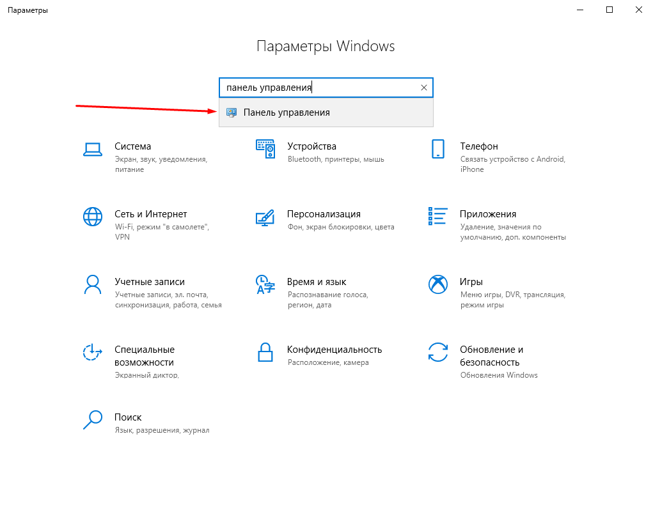Open the Телефон settings link
Image resolution: width=653 pixels, height=510 pixels.
[x=479, y=146]
